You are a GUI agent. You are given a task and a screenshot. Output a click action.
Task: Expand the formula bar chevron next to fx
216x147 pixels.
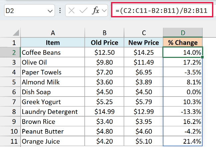pyautogui.click(x=104, y=11)
